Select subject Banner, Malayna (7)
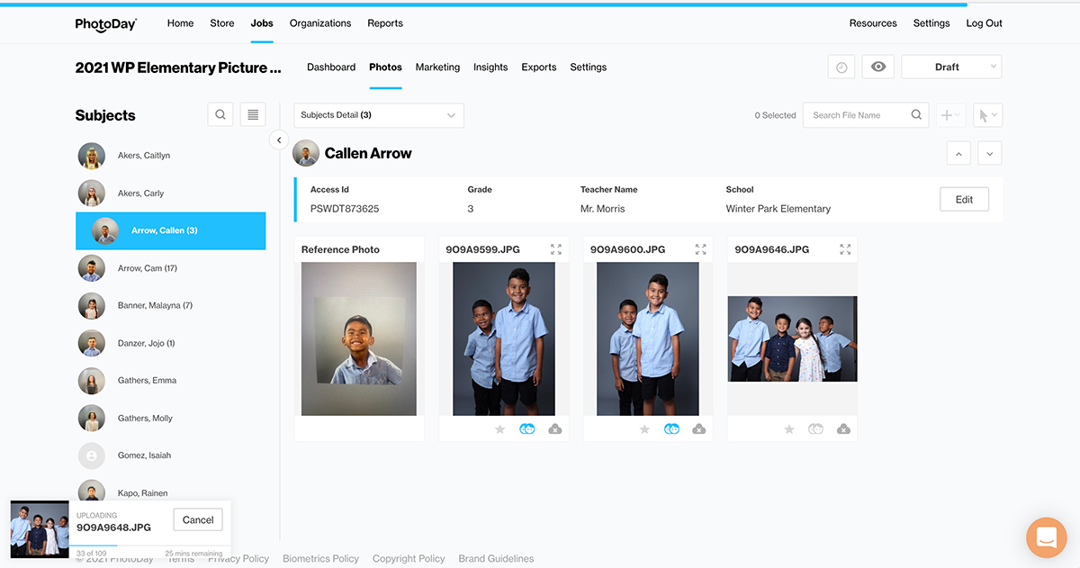Viewport: 1080px width, 568px height. [170, 306]
